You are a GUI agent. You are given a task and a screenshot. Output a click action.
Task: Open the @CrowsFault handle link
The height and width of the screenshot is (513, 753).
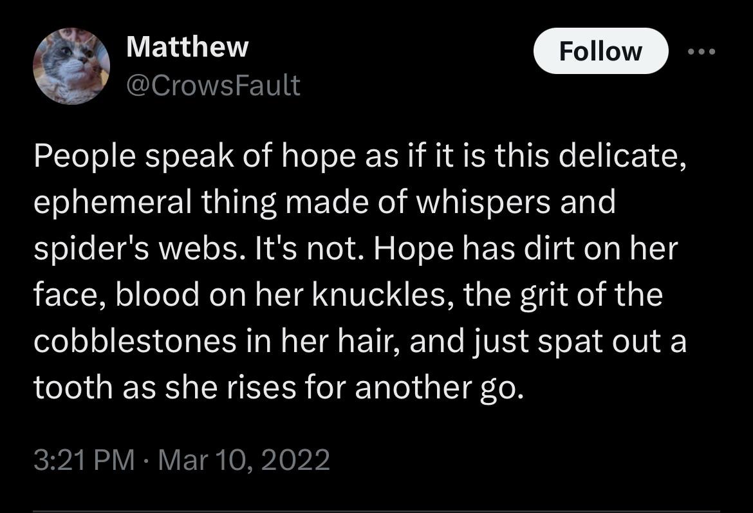coord(213,86)
